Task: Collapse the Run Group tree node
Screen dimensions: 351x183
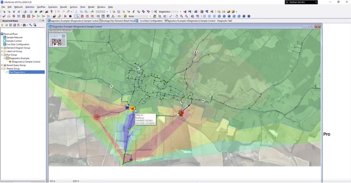Action: tap(2, 55)
